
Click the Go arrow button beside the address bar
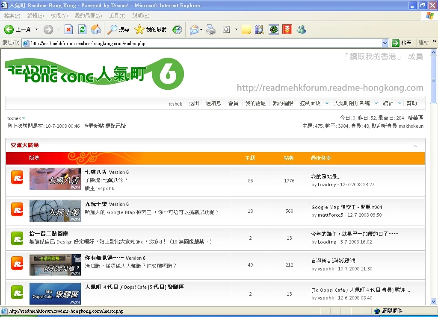(396, 43)
